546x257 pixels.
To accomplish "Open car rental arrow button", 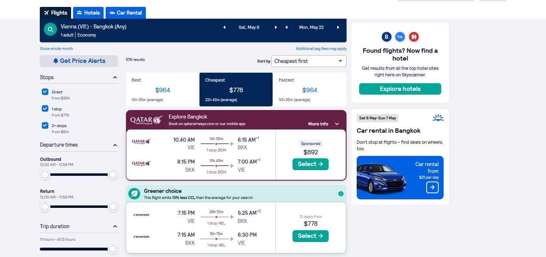I will (x=432, y=187).
